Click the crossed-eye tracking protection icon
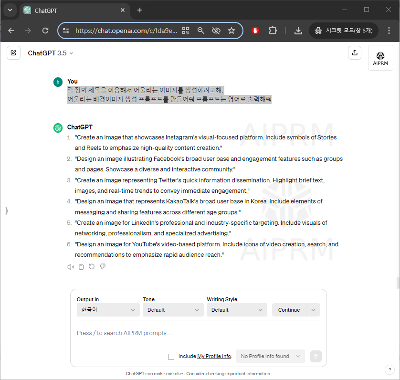Image resolution: width=400 pixels, height=380 pixels. click(216, 31)
